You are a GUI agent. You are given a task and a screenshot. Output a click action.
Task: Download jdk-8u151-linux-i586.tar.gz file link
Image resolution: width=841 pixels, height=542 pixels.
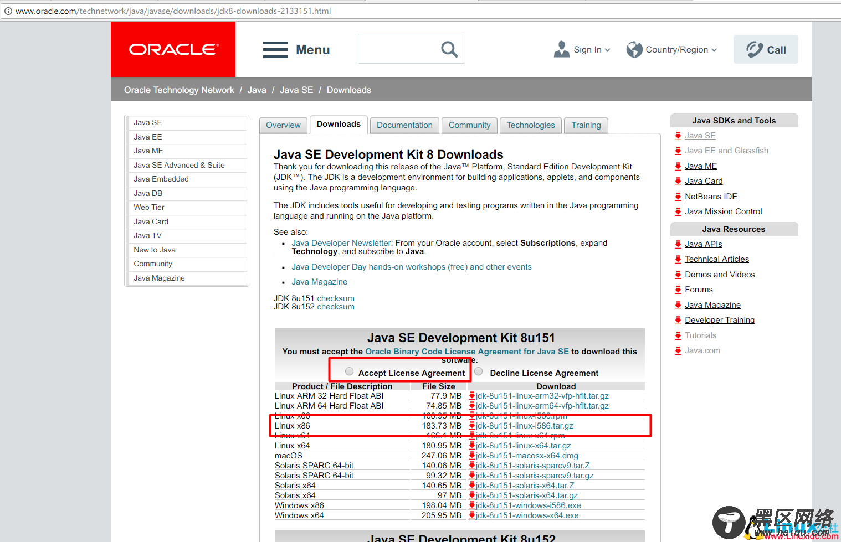(x=525, y=426)
